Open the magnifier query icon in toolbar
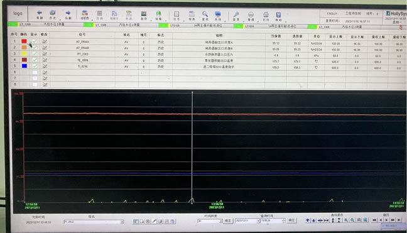Screen dimensions: 407x233 205,16
